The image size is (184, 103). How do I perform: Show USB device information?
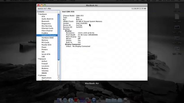tap(43, 57)
